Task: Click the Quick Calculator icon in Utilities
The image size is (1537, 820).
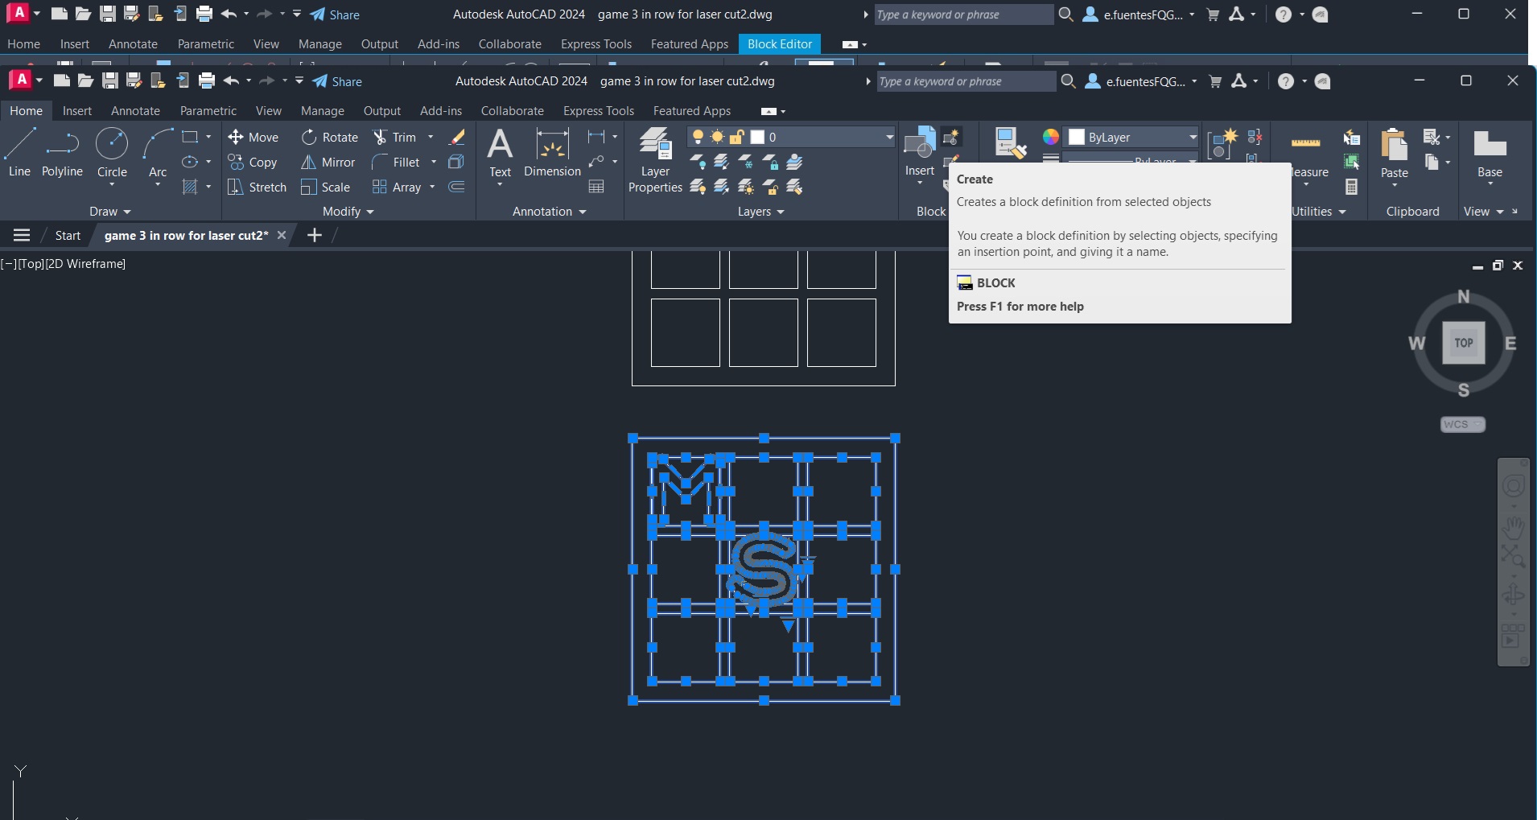Action: click(1352, 187)
